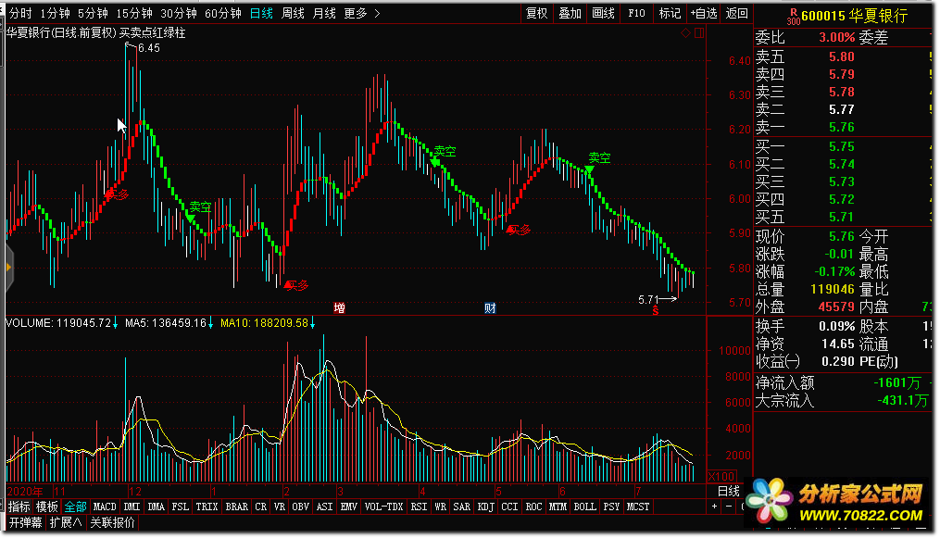Select the RSI indicator

419,507
